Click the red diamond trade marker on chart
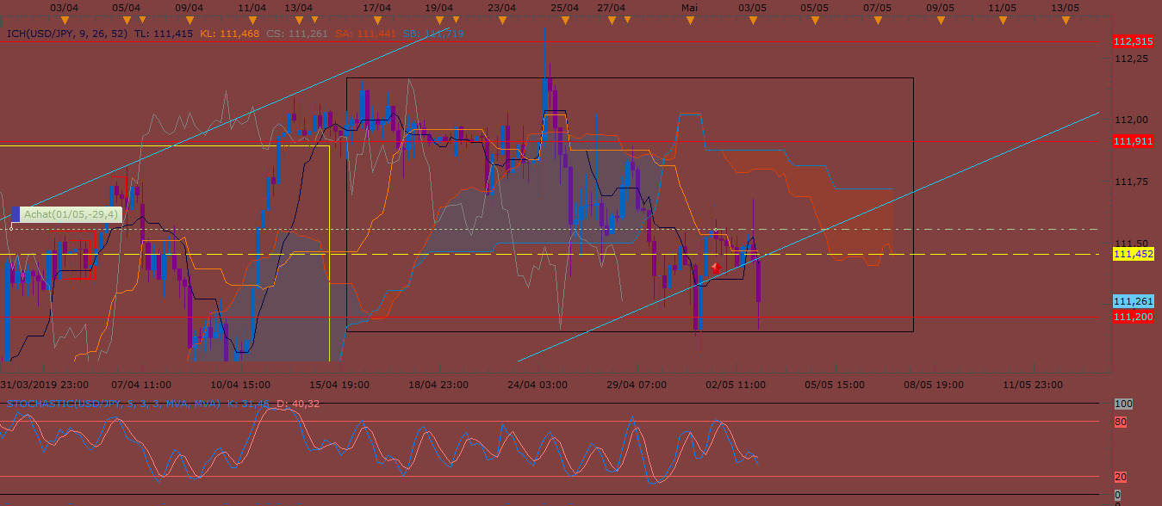The image size is (1162, 506). tap(716, 268)
